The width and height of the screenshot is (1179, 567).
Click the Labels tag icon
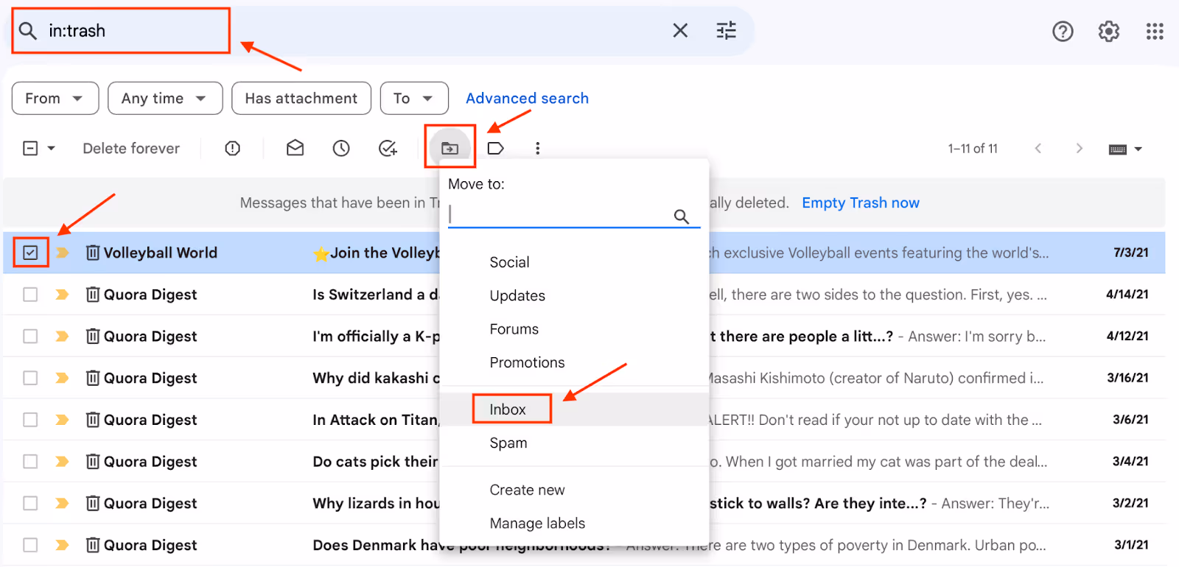click(x=496, y=148)
